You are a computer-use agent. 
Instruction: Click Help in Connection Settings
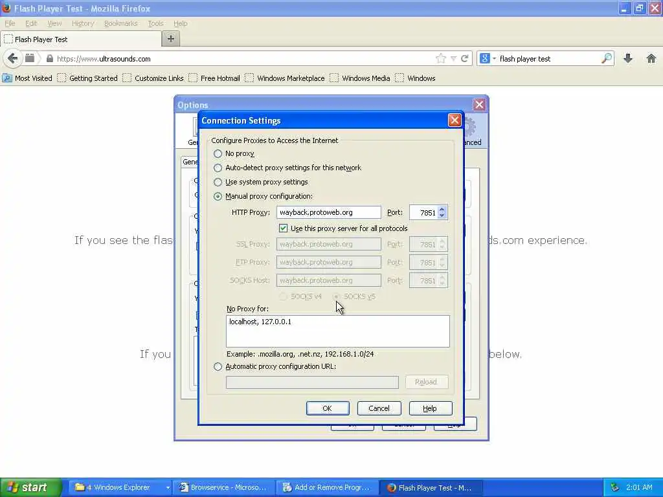point(431,408)
